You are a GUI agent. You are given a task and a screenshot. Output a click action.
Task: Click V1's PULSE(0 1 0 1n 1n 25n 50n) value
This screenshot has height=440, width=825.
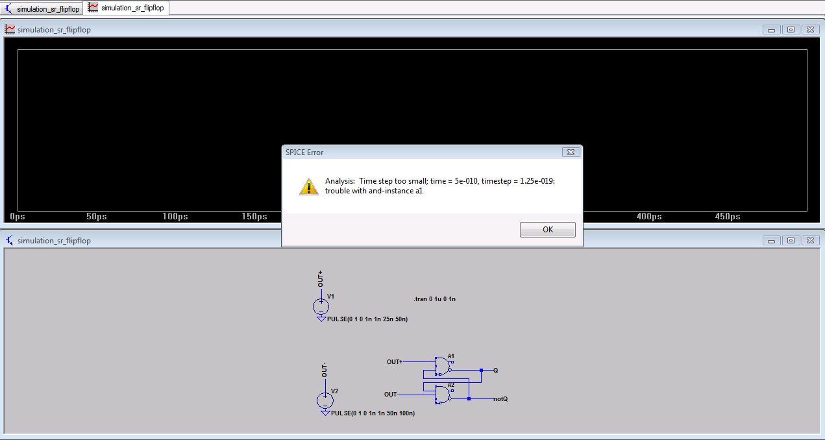coord(367,319)
